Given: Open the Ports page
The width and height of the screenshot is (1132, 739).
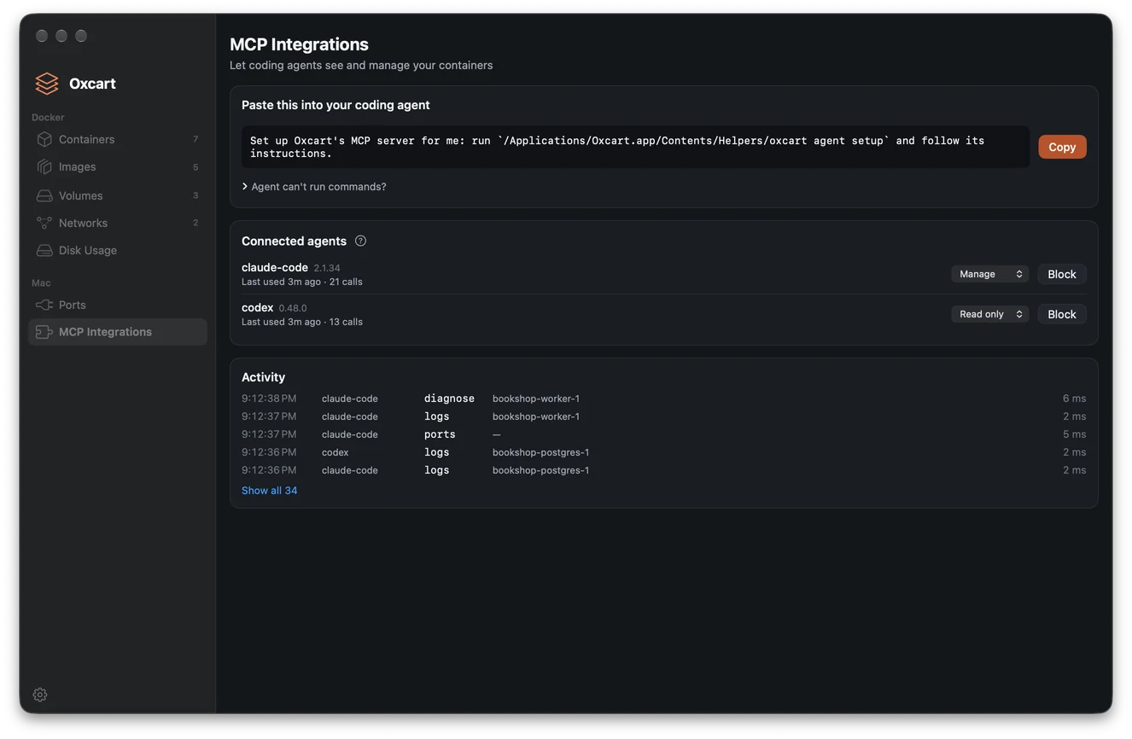Looking at the screenshot, I should click(118, 305).
